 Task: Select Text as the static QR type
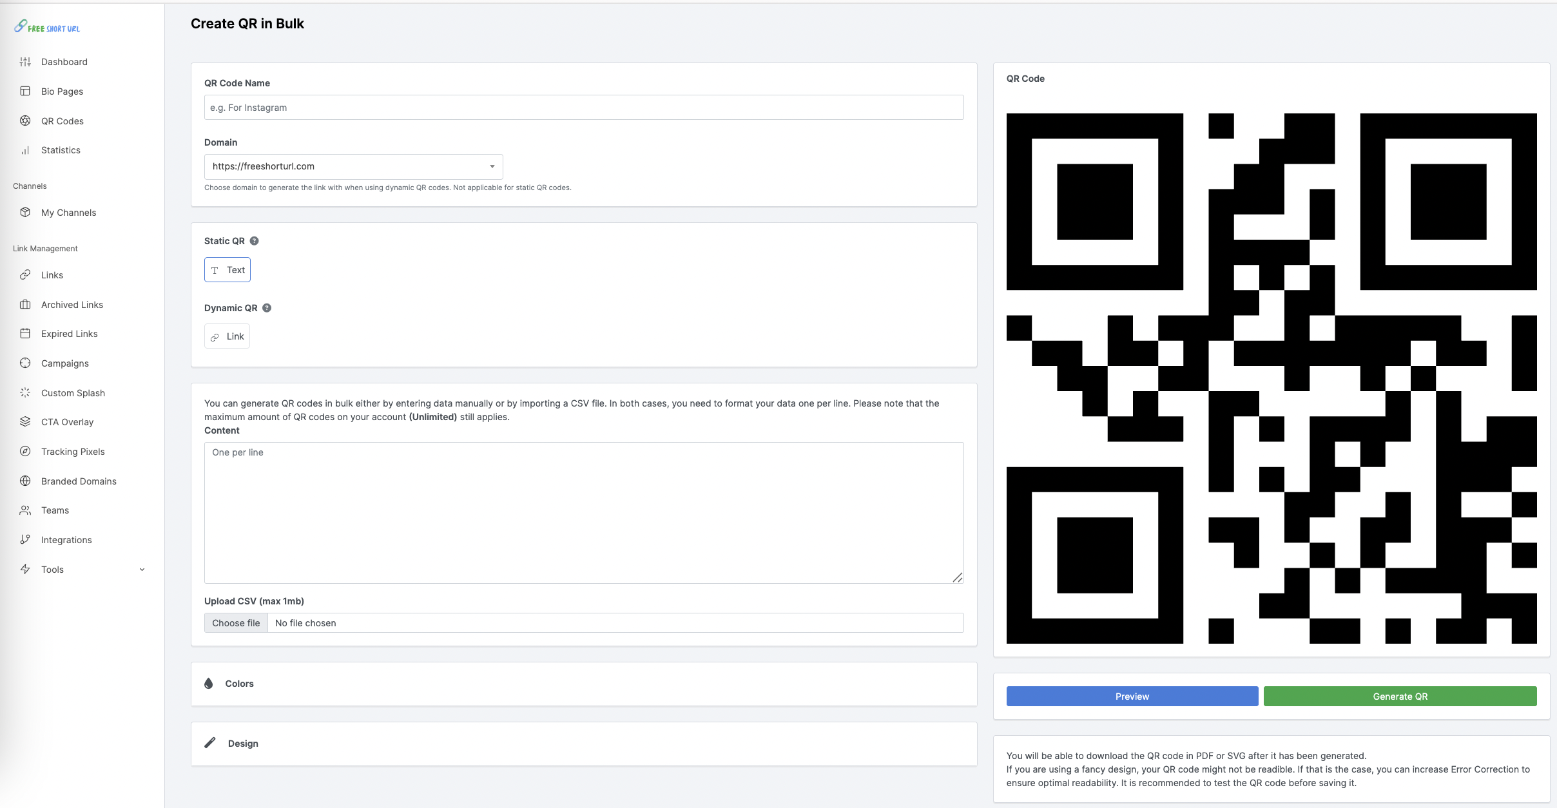227,269
